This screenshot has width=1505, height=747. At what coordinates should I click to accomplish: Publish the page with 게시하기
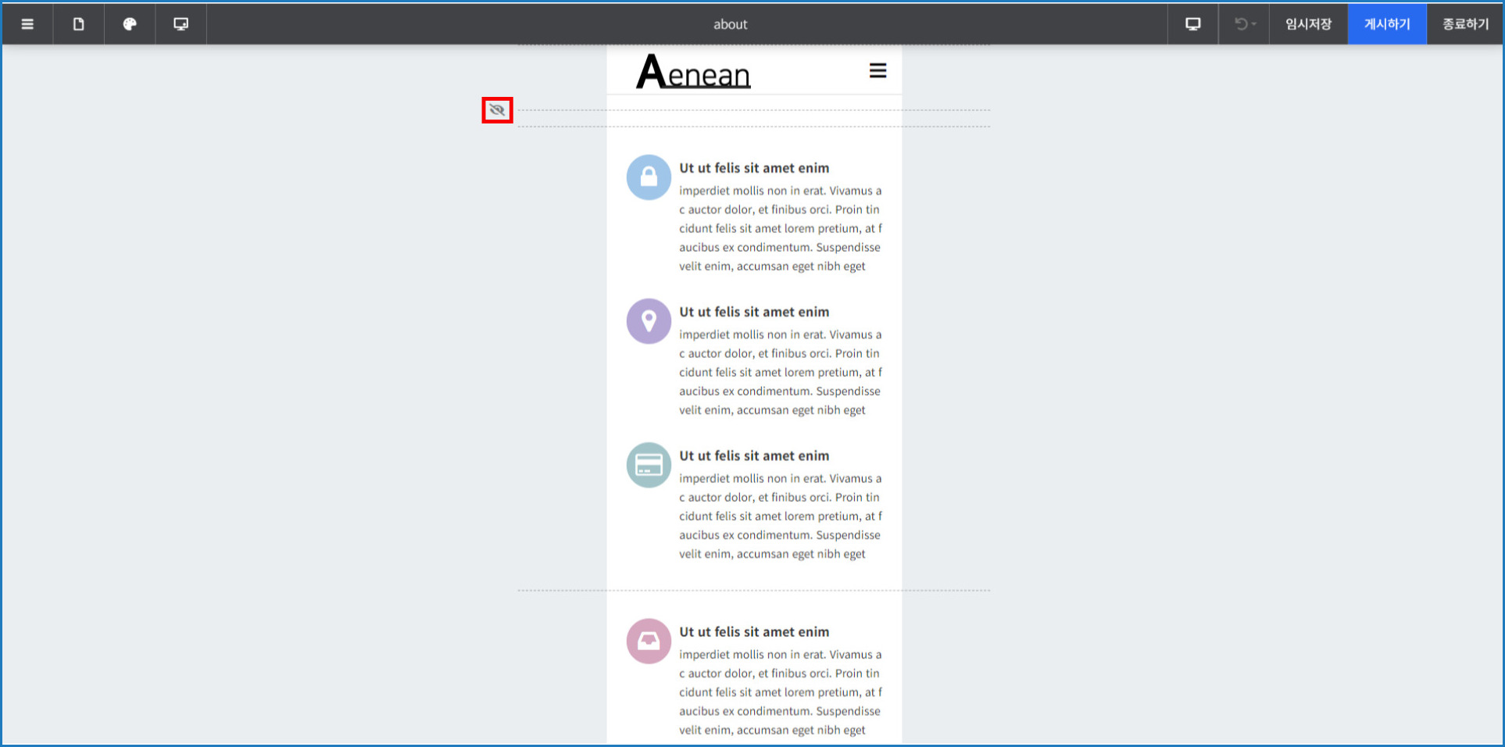1387,24
